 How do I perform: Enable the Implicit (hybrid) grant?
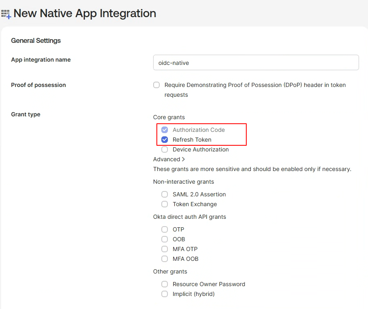point(165,294)
